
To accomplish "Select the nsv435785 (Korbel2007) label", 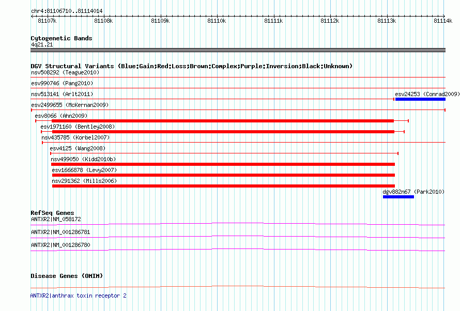I will tap(75, 137).
